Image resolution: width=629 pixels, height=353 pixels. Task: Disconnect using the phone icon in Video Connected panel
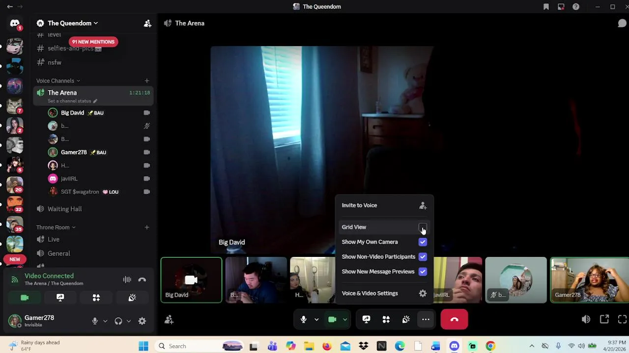click(142, 279)
